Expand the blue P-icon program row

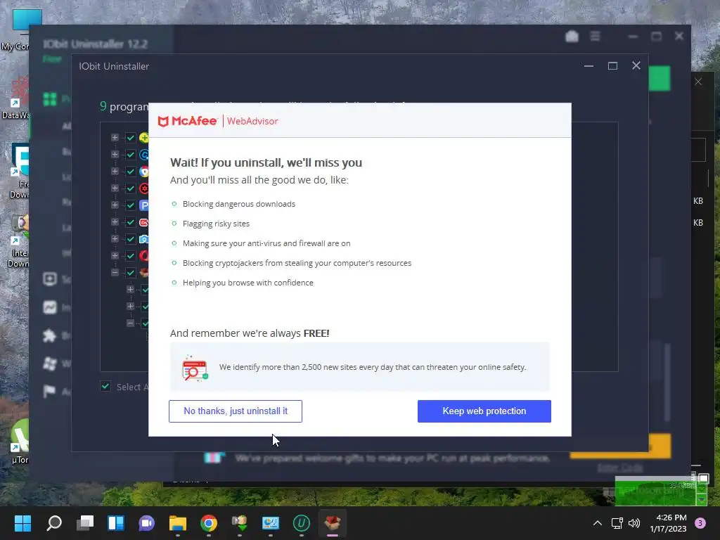point(115,205)
